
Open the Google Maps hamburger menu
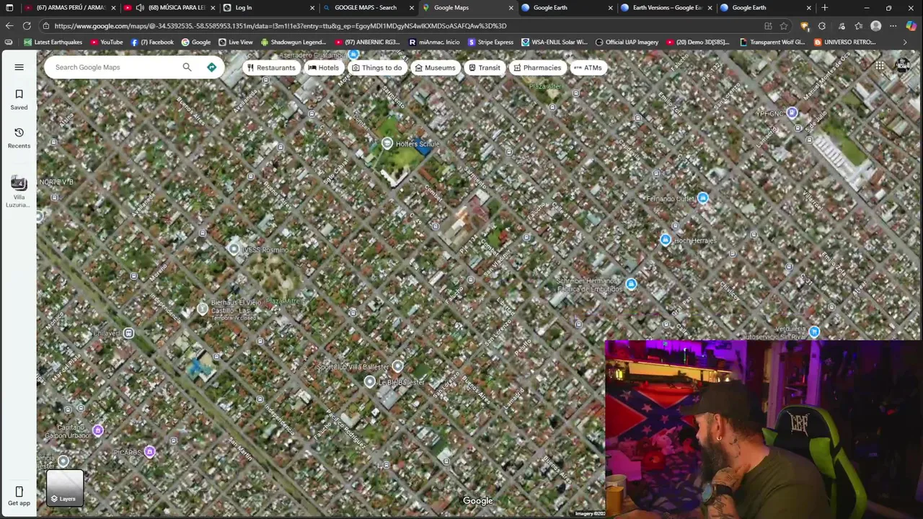click(19, 67)
